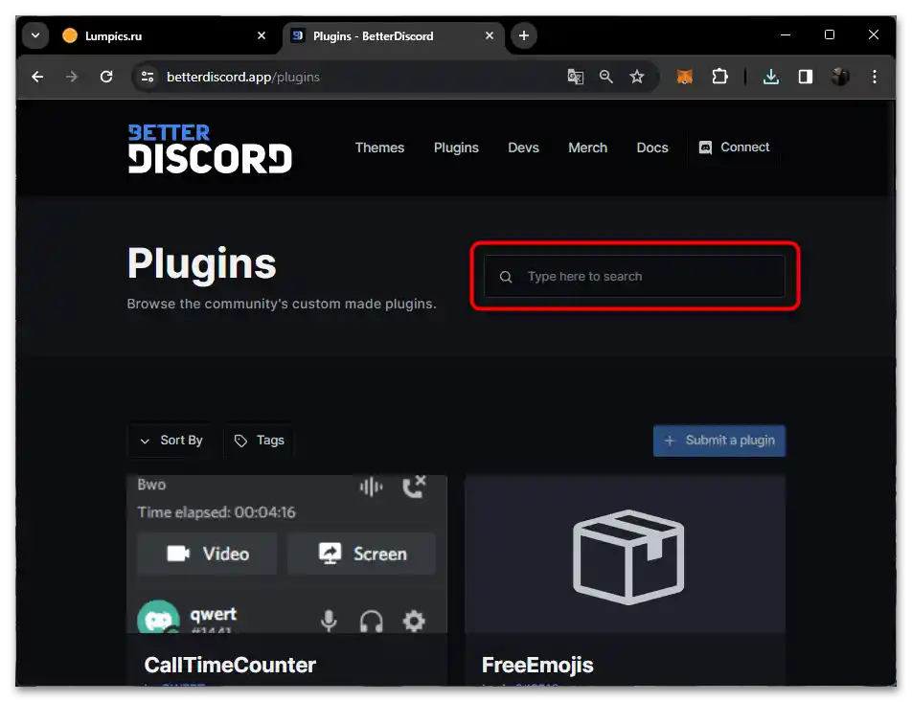Go to the Merch page
The width and height of the screenshot is (912, 702).
pyautogui.click(x=587, y=147)
